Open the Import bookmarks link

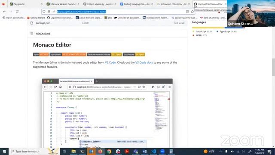click(13, 18)
